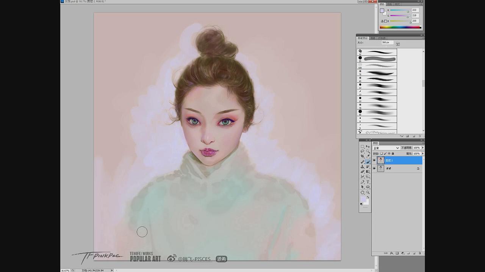Image resolution: width=485 pixels, height=272 pixels.
Task: Switch to the 样式 tab
Action: (x=397, y=5)
